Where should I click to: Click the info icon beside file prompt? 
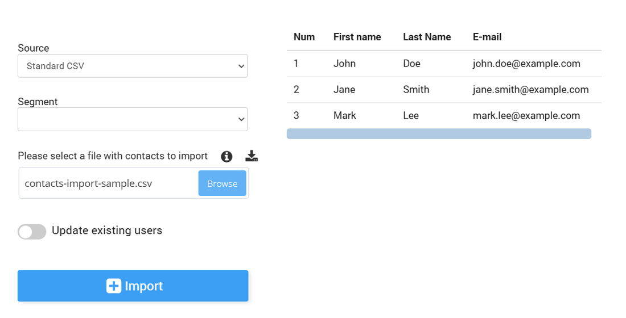coord(226,156)
